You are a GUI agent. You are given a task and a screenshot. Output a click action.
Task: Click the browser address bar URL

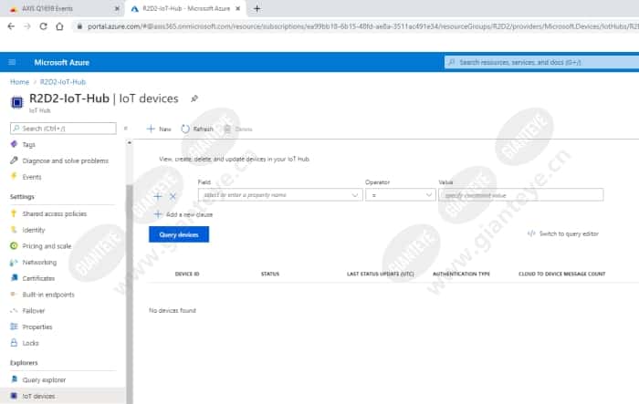362,26
